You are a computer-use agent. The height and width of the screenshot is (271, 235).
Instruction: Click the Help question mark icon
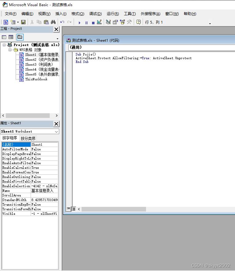point(138,22)
